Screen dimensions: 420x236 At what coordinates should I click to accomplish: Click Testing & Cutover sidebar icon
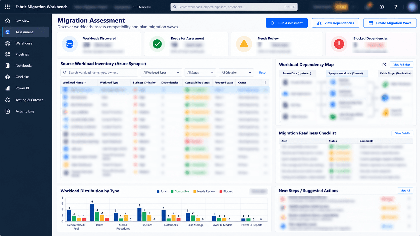pos(8,100)
